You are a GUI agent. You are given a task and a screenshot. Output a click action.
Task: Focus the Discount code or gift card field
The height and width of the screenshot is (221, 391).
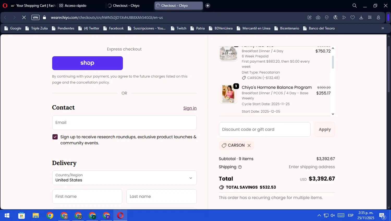265,129
